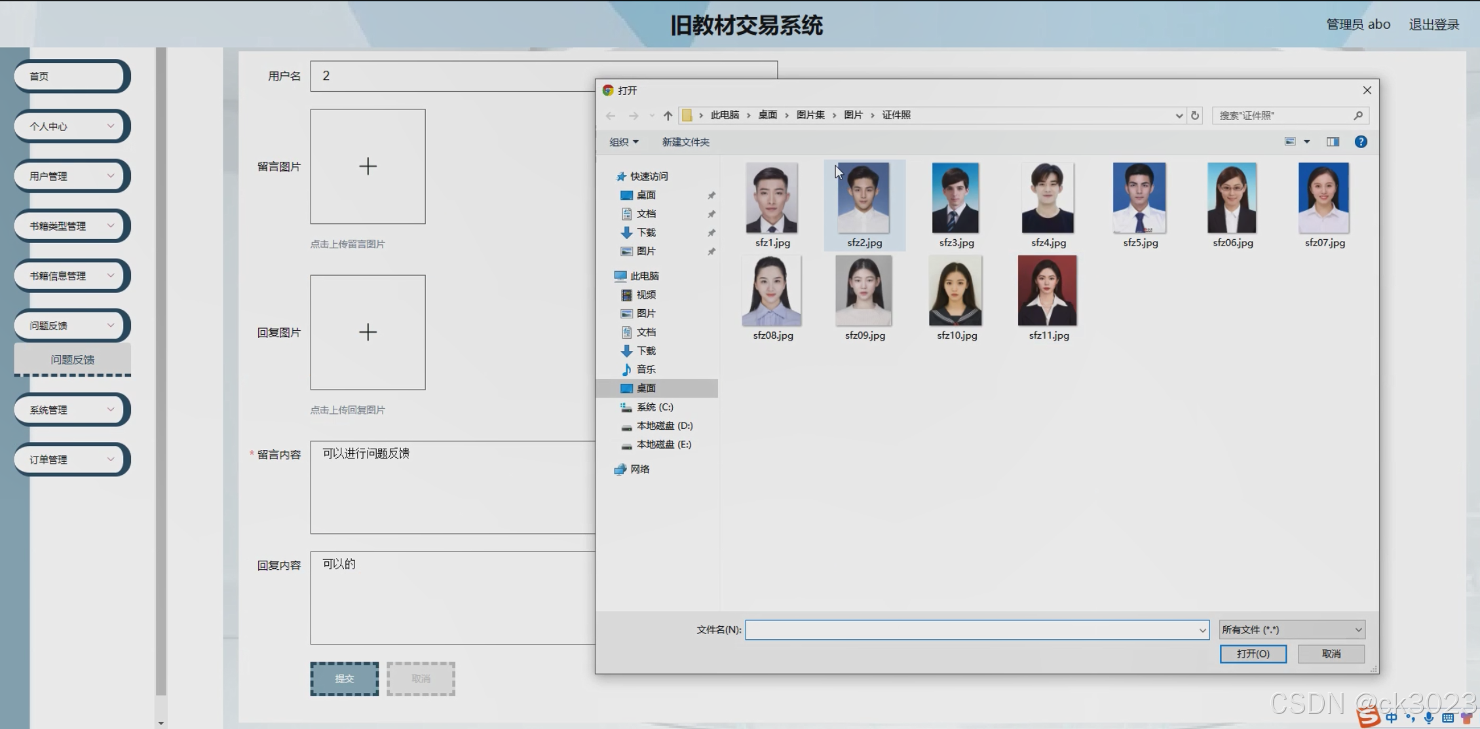Viewport: 1480px width, 729px height.
Task: Open the change view dropdown arrow
Action: (1306, 141)
